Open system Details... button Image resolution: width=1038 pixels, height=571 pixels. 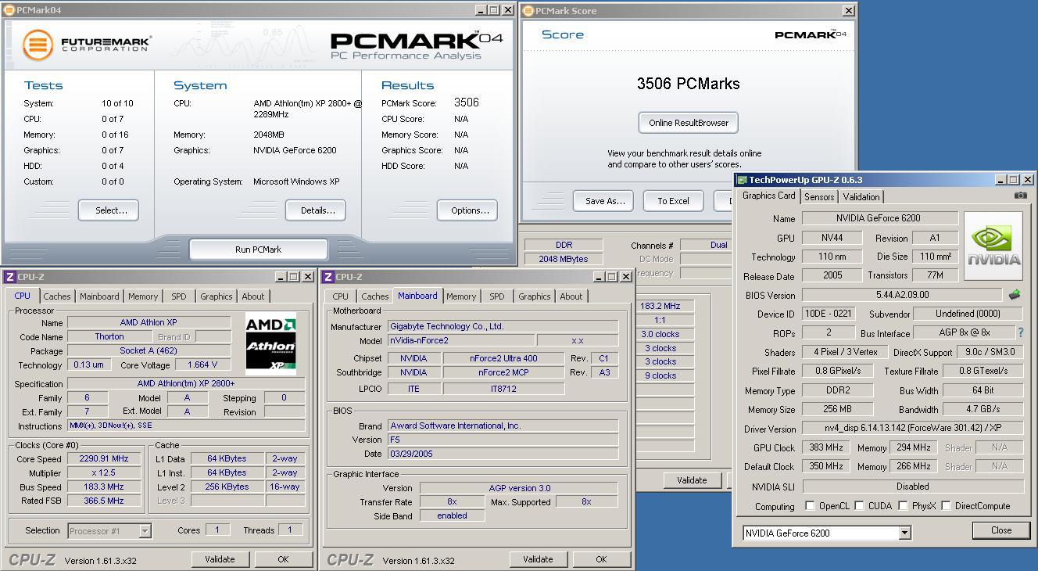point(316,210)
